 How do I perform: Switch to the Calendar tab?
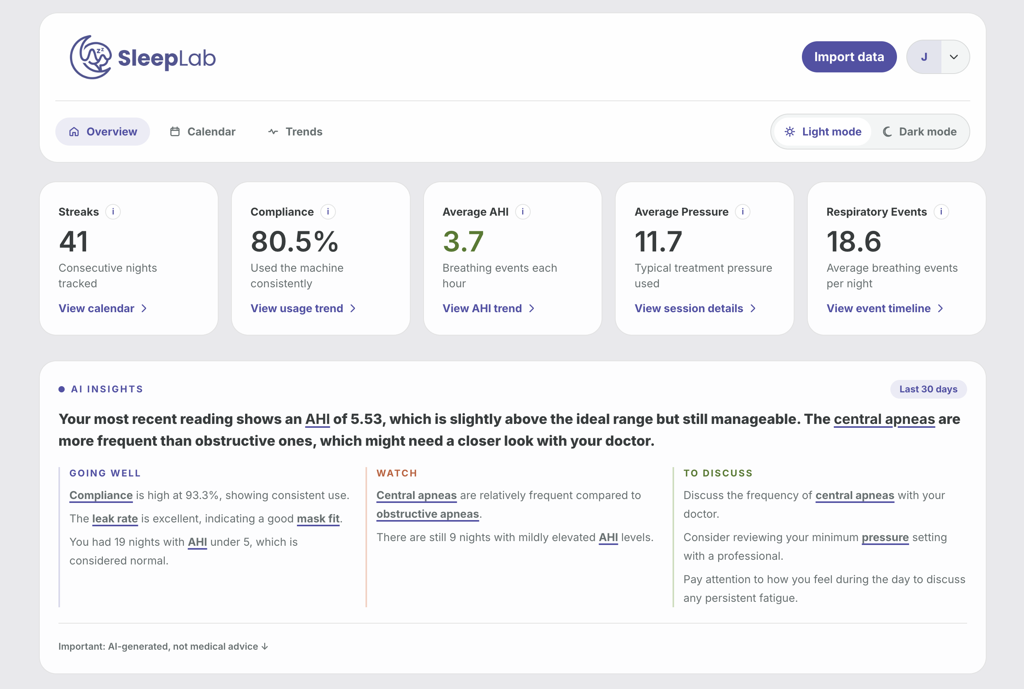pos(212,132)
